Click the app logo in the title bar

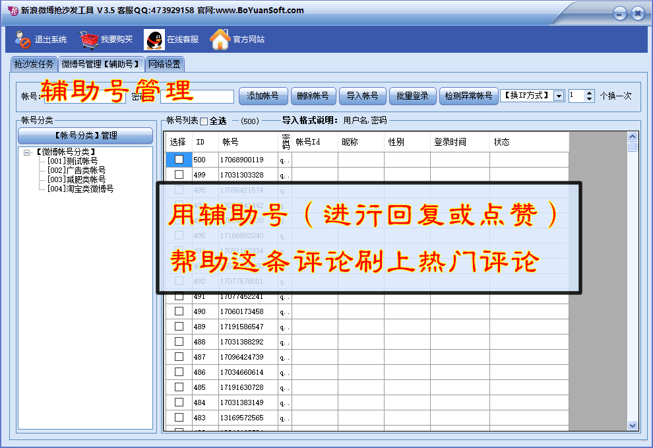pyautogui.click(x=13, y=11)
